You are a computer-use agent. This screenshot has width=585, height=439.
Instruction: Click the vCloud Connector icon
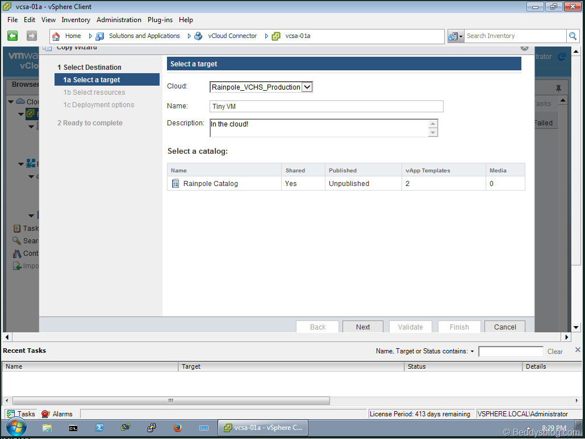pos(198,36)
